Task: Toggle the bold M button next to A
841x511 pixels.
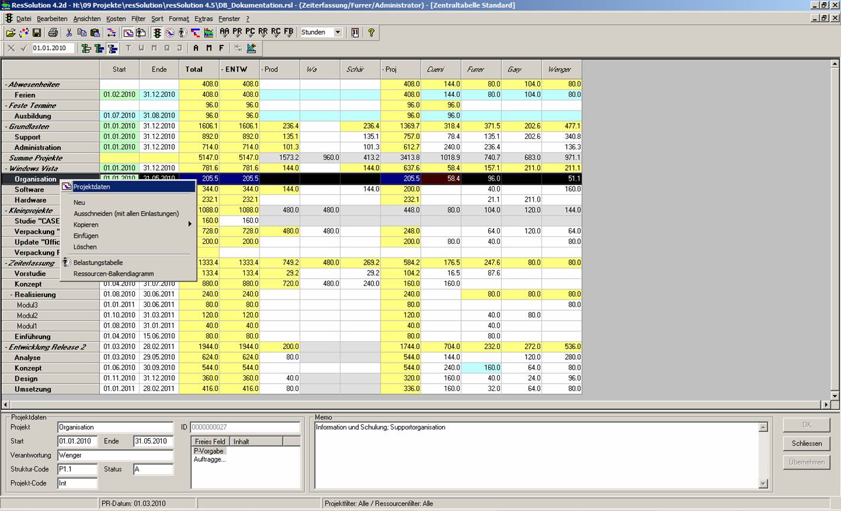Action: coord(209,48)
